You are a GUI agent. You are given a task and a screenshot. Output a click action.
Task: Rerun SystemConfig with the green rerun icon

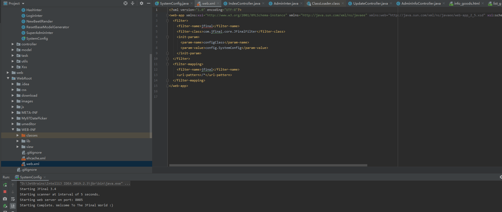(5, 185)
